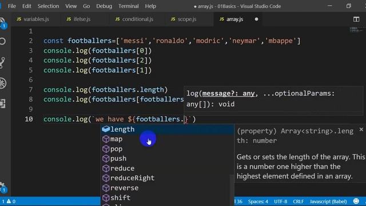This screenshot has height=206, width=366.
Task: Close the suggestion details panel
Action: 361,129
